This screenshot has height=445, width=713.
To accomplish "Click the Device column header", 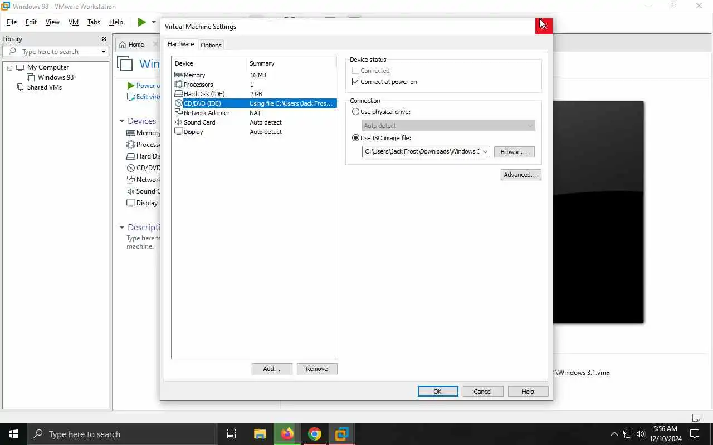I will coord(209,63).
